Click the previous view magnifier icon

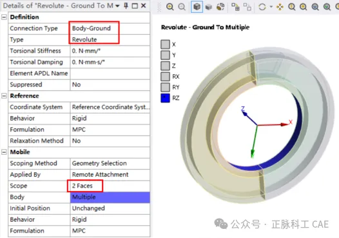(x=170, y=7)
